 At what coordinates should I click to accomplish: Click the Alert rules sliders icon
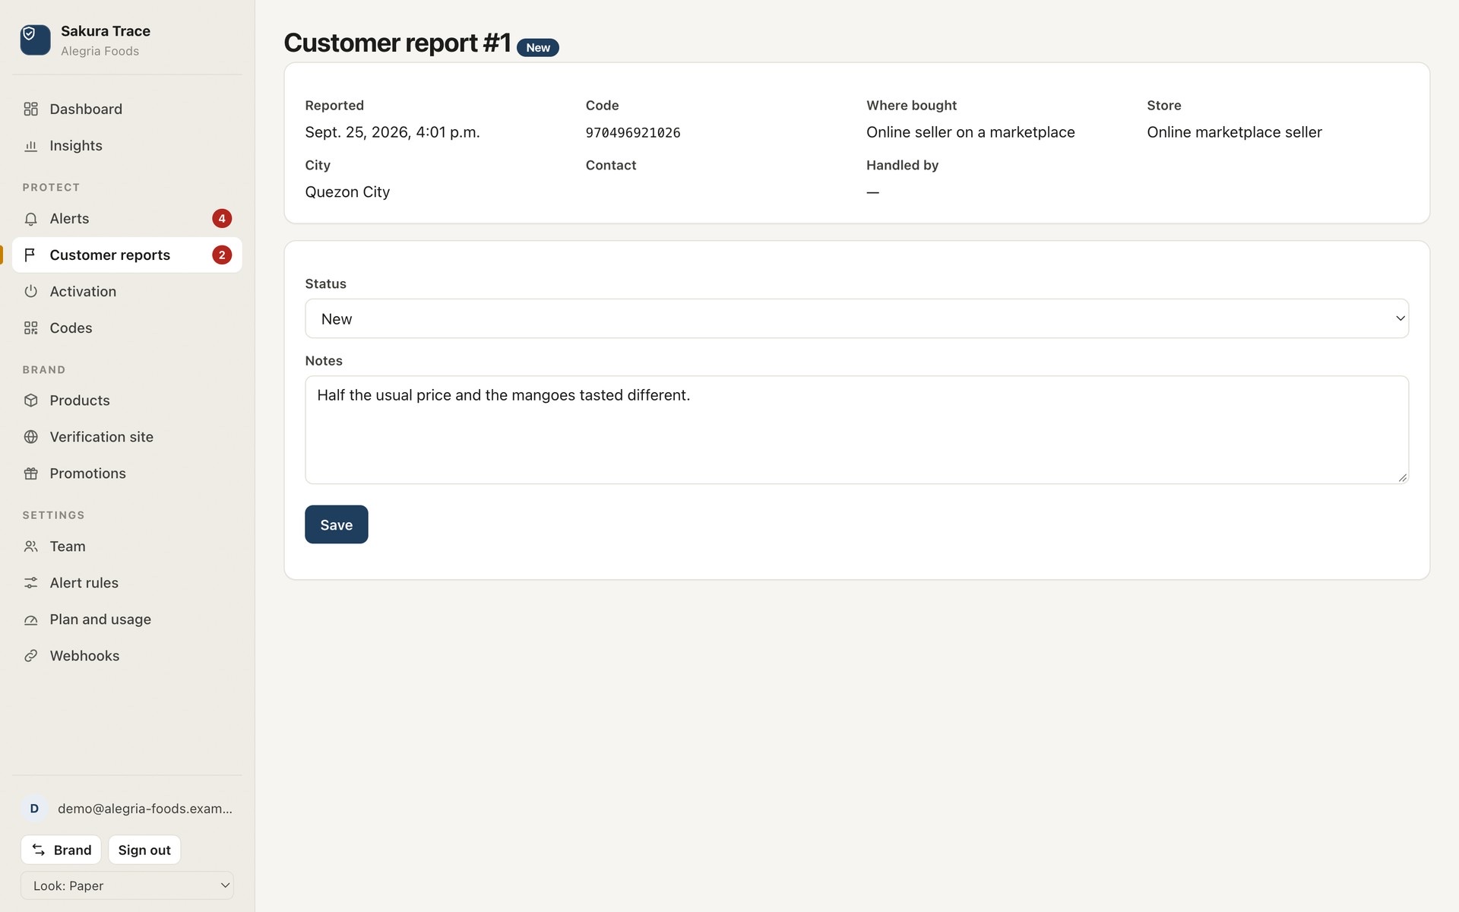(x=30, y=582)
